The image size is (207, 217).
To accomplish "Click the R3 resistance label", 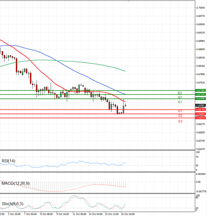I will click(x=180, y=93).
